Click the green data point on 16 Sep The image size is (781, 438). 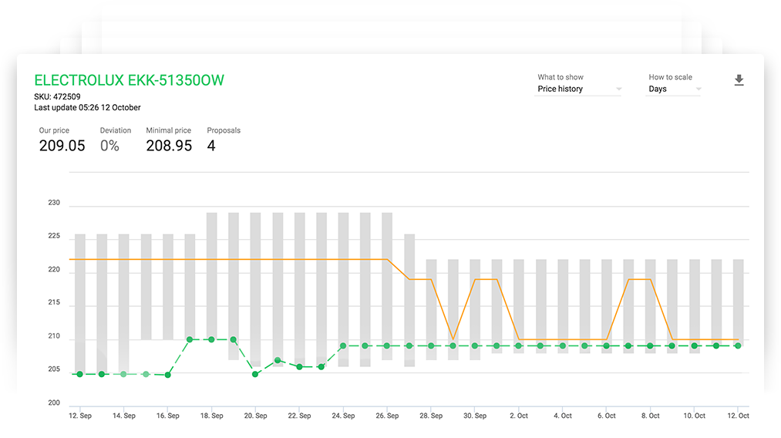click(x=168, y=375)
